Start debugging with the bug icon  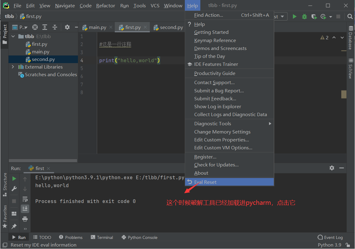304,16
